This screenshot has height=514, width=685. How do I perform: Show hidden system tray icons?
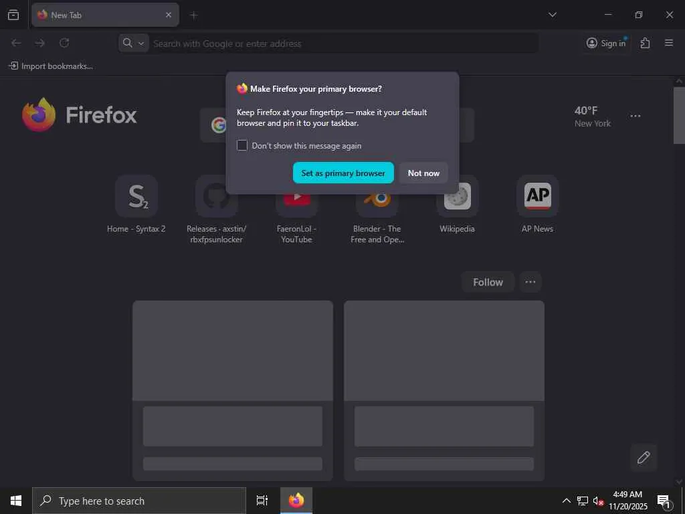pyautogui.click(x=566, y=501)
